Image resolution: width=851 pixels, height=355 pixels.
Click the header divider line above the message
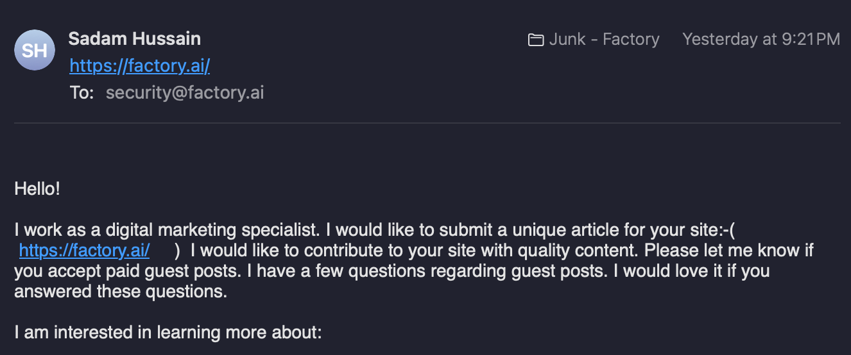[x=426, y=122]
